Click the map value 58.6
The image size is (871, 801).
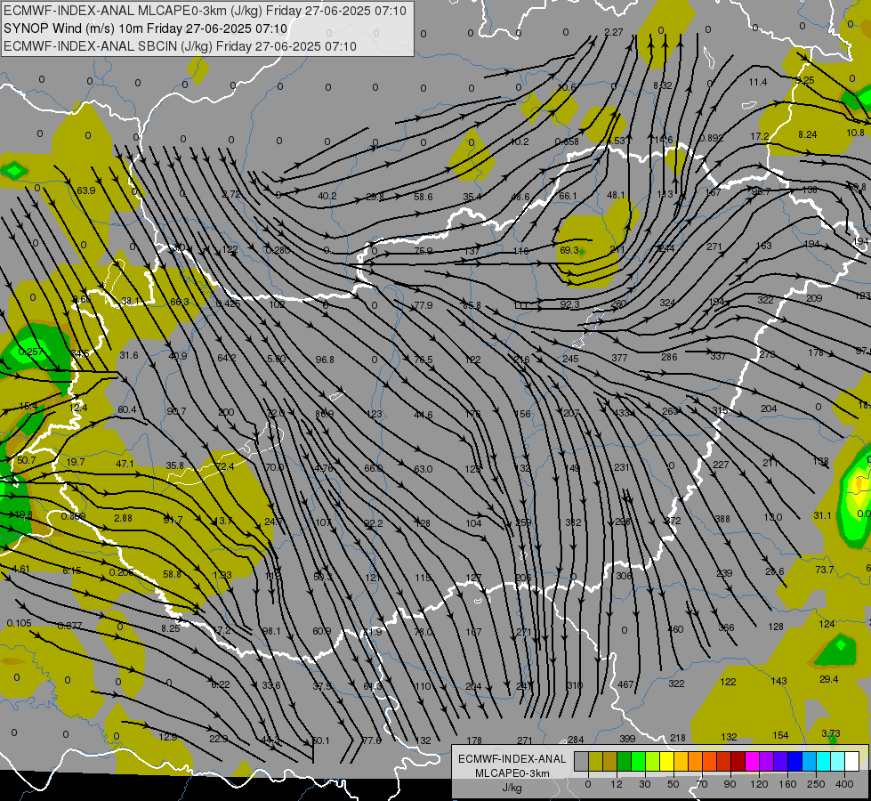coord(423,197)
